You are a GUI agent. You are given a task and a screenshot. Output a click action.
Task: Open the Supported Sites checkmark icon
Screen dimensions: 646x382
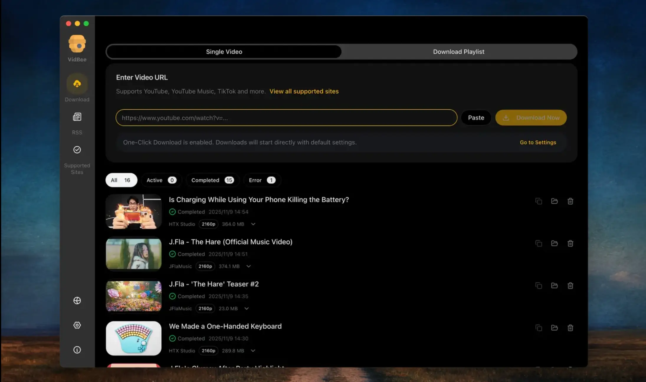tap(77, 150)
